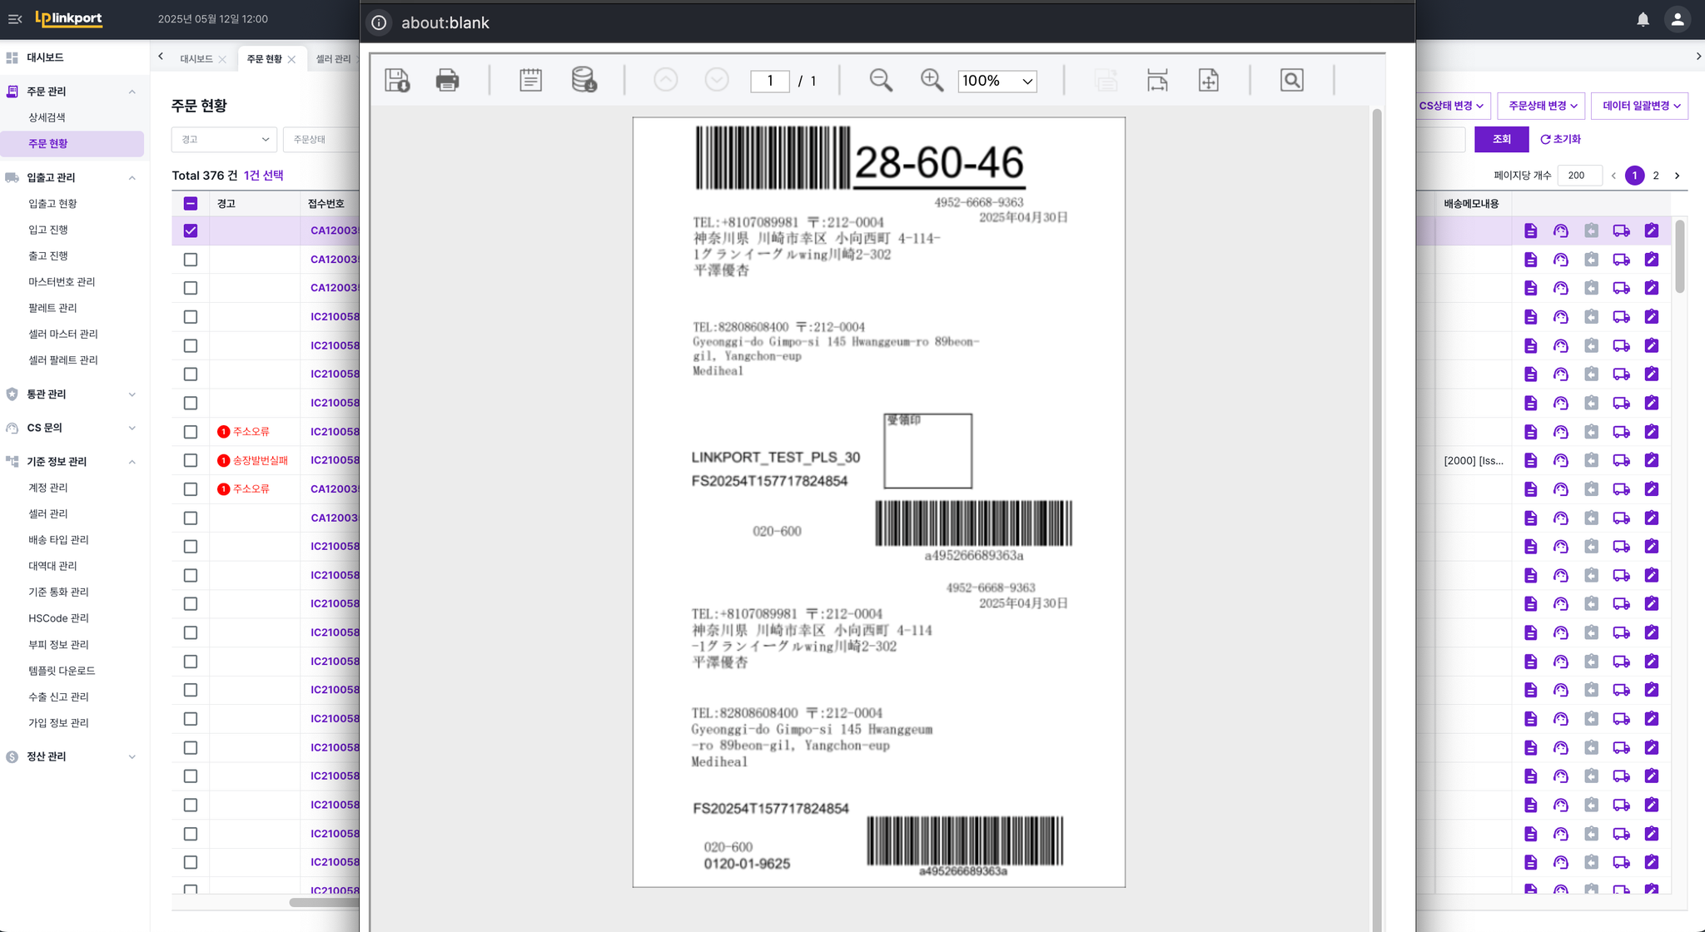Expand the CS 문의 sidebar section
The image size is (1705, 932).
pyautogui.click(x=132, y=428)
